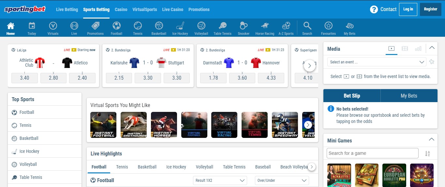The height and width of the screenshot is (187, 445).
Task: Show more Live Highlights sport tabs arrow
Action: pos(312,167)
